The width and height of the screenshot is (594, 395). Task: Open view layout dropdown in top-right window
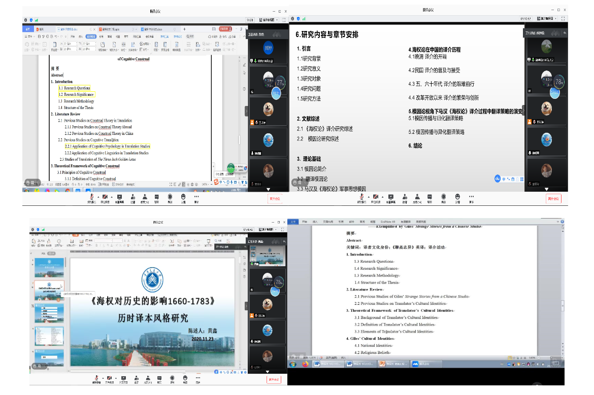tap(547, 19)
